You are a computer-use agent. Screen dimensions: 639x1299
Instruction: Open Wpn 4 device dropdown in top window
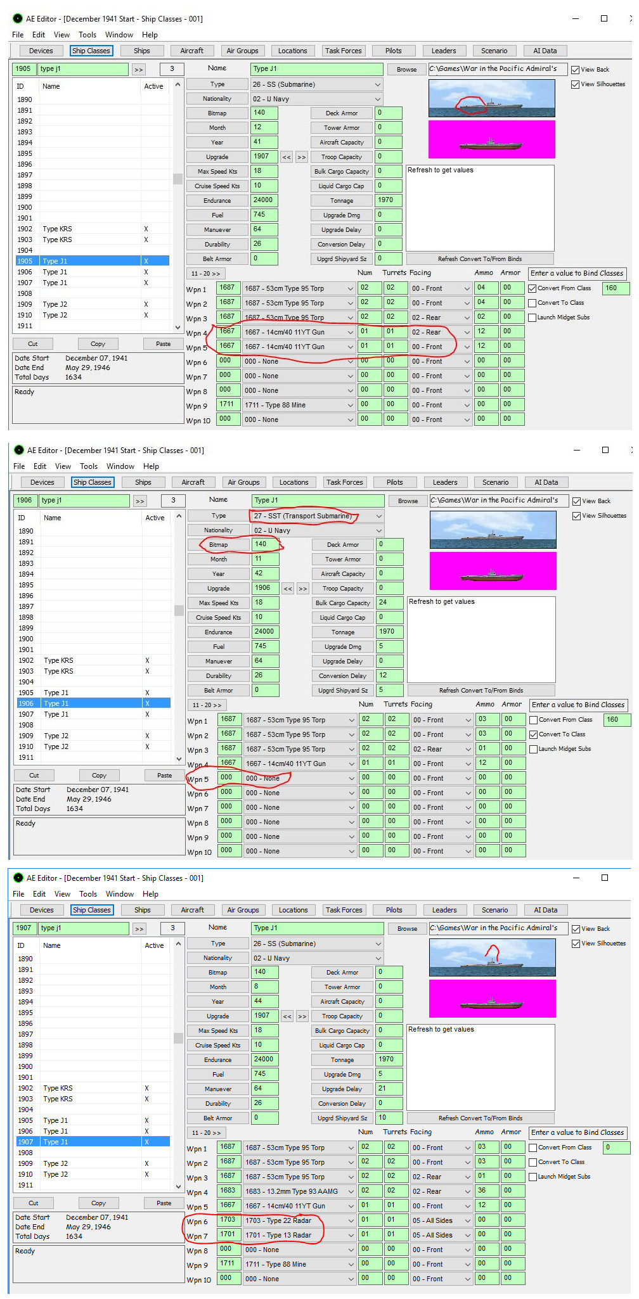click(x=299, y=331)
